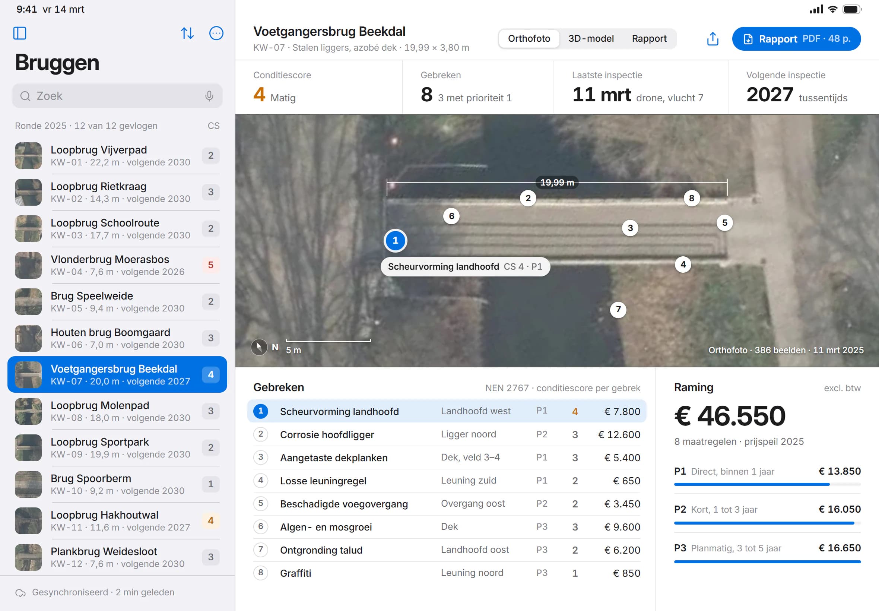Select the Graffiti defect row

pyautogui.click(x=447, y=573)
